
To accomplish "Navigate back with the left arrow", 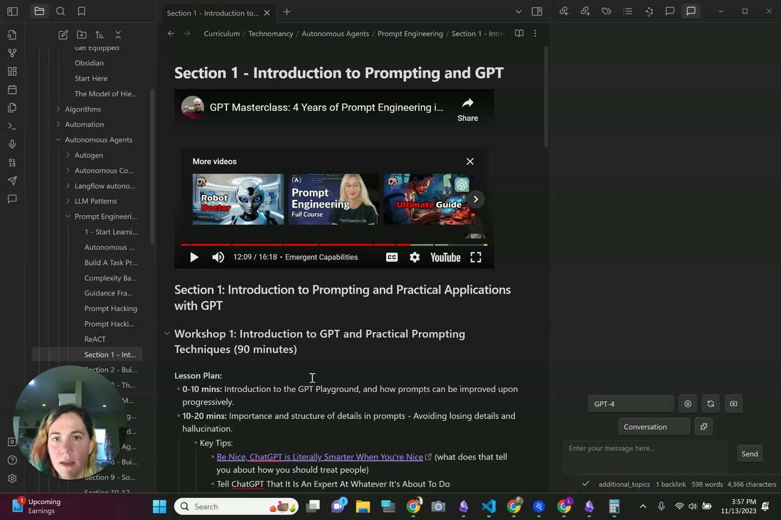I will (x=171, y=34).
